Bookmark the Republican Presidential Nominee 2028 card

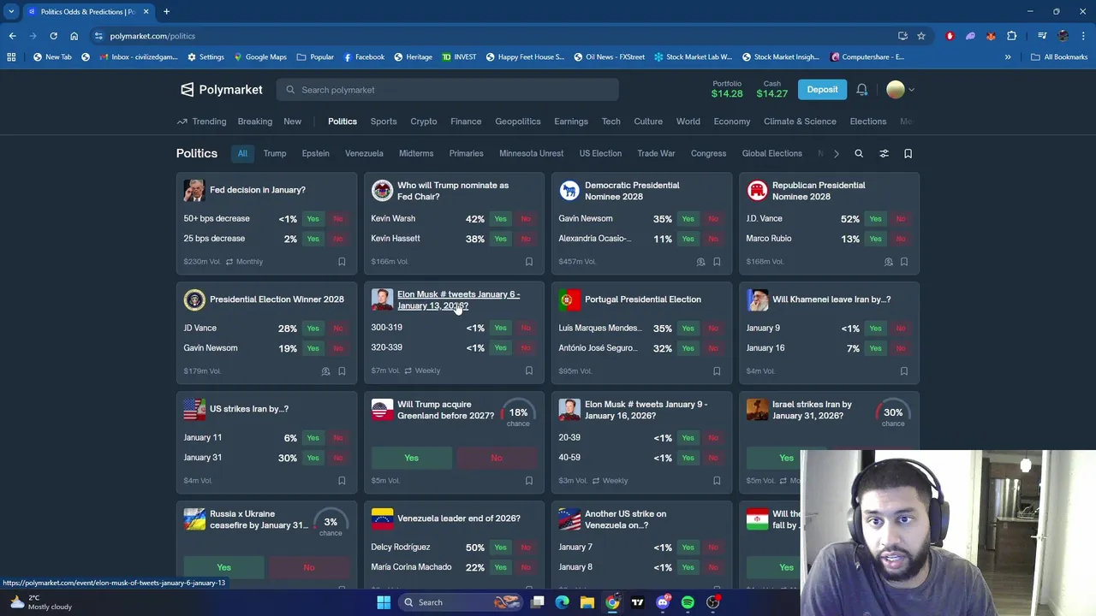(904, 262)
